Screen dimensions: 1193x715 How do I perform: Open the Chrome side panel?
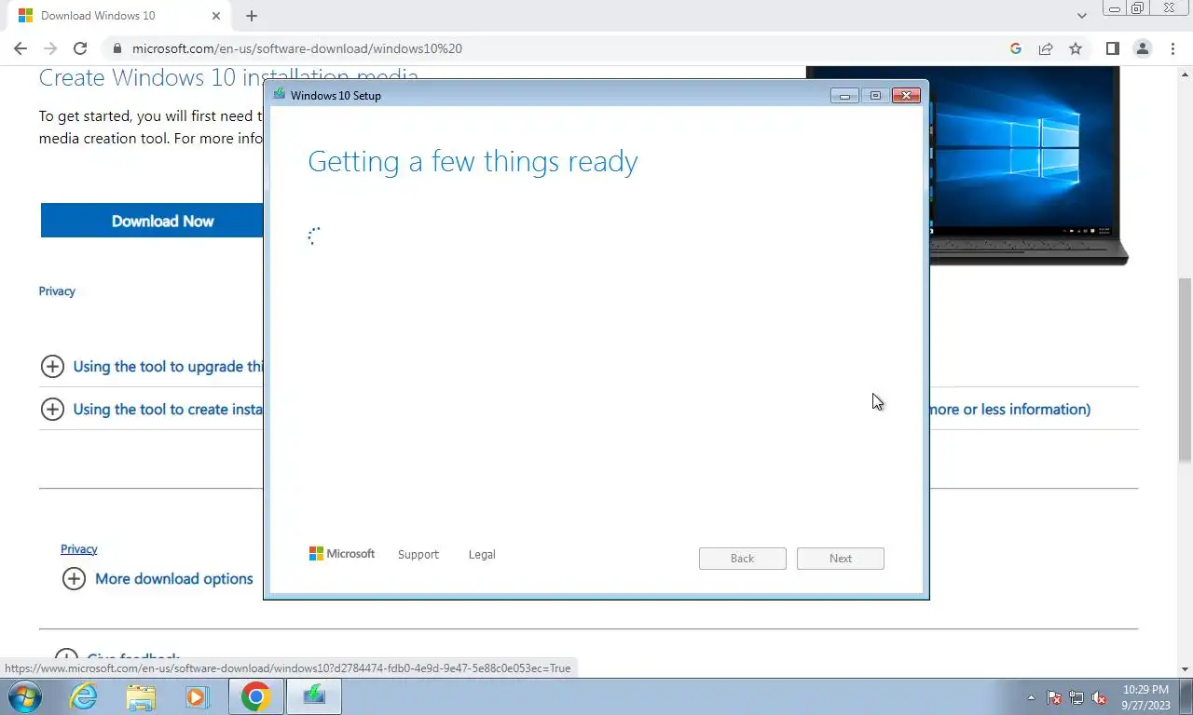click(x=1112, y=48)
